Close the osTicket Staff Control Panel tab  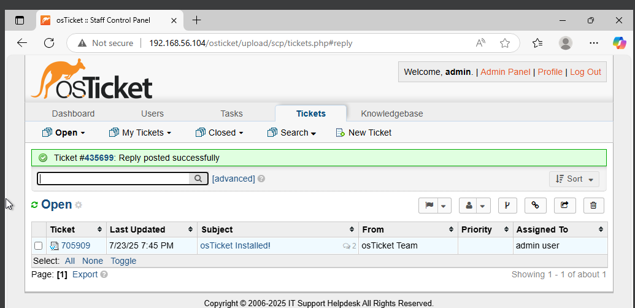[174, 20]
